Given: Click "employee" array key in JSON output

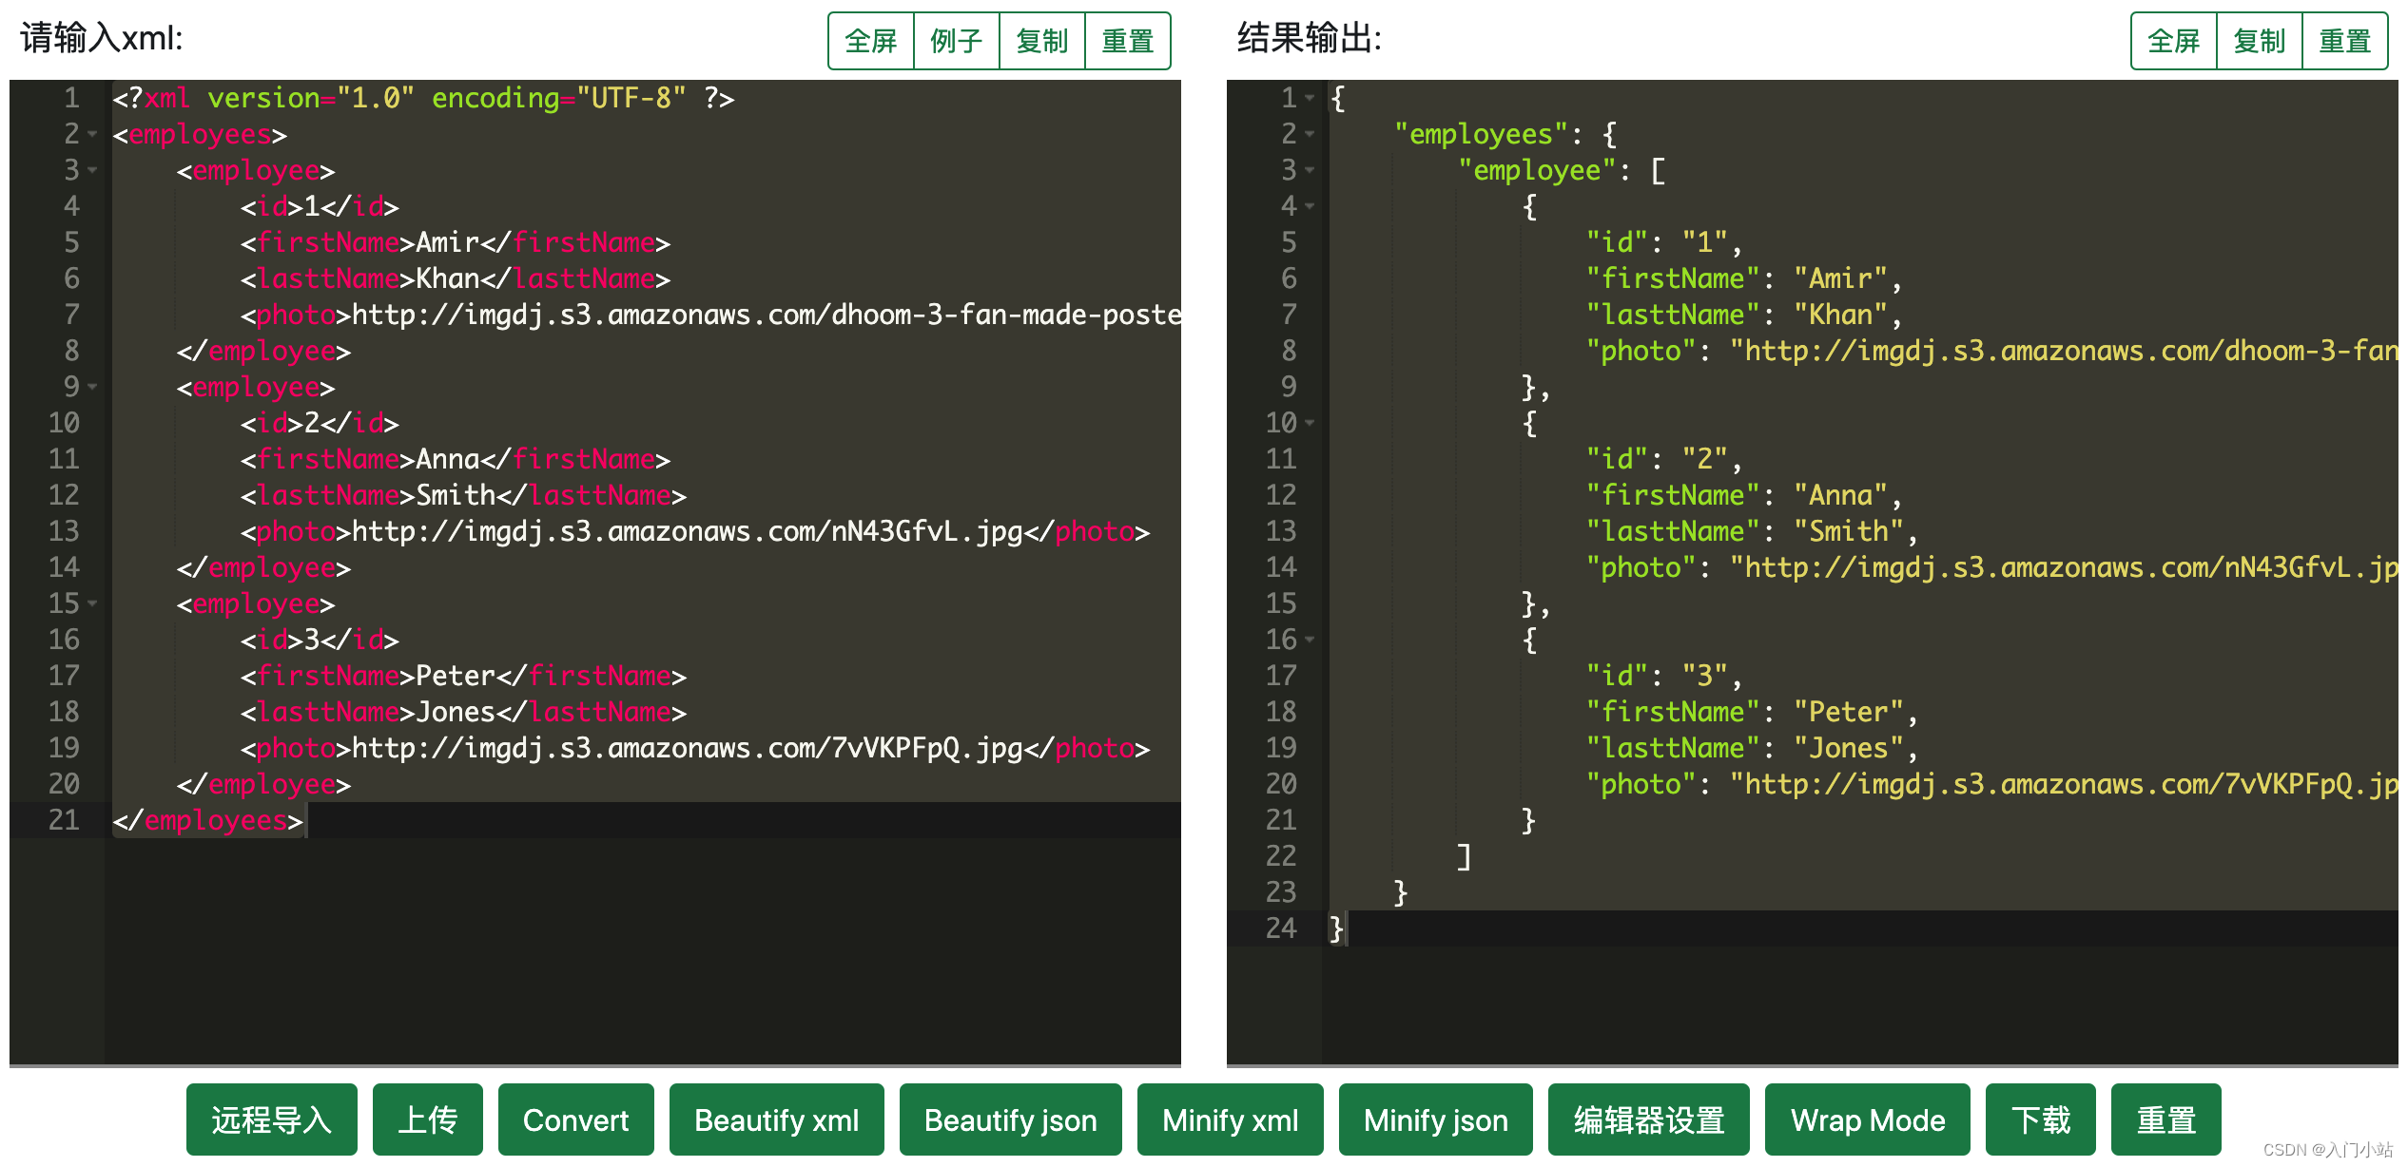Looking at the screenshot, I should click(1537, 170).
